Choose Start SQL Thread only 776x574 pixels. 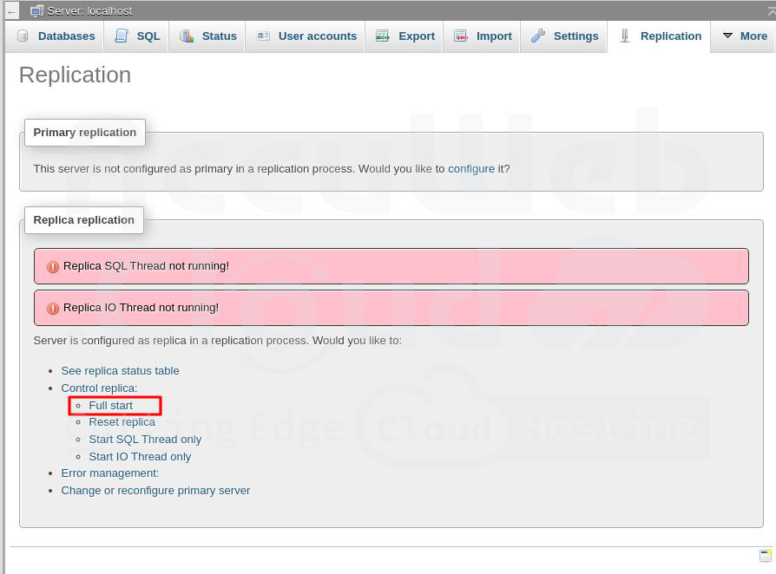tap(145, 440)
